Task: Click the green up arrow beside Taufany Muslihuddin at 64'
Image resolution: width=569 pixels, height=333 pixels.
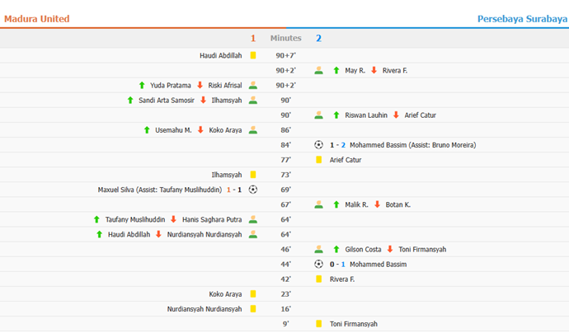Action: pyautogui.click(x=96, y=219)
